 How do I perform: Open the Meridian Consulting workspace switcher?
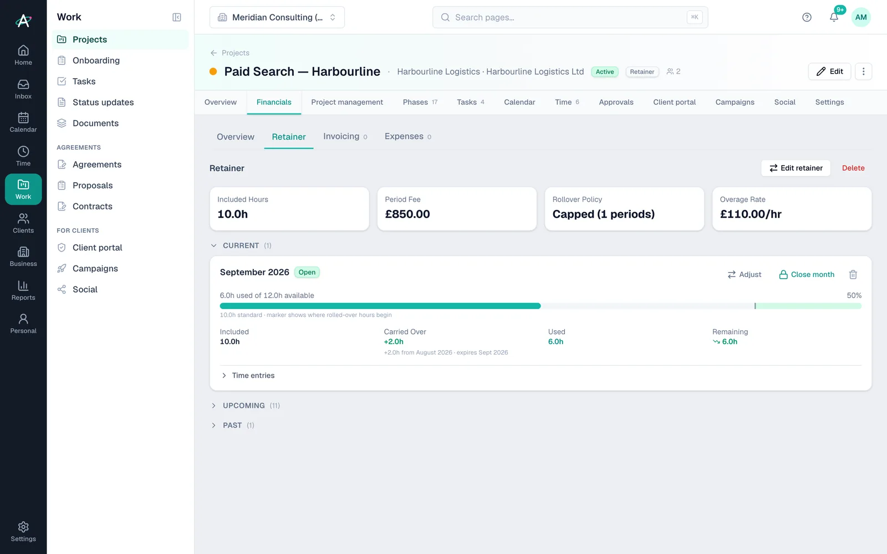[x=277, y=17]
